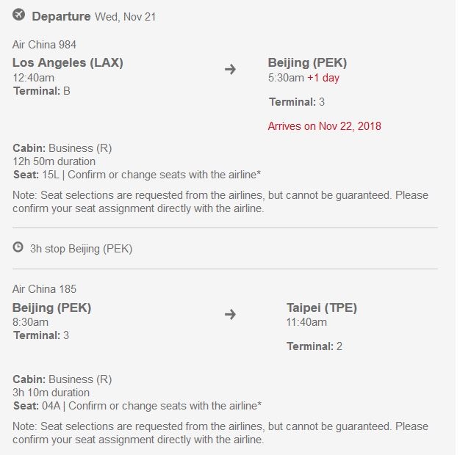Click Air China 984 flight number
This screenshot has height=455, width=471.
click(x=44, y=45)
